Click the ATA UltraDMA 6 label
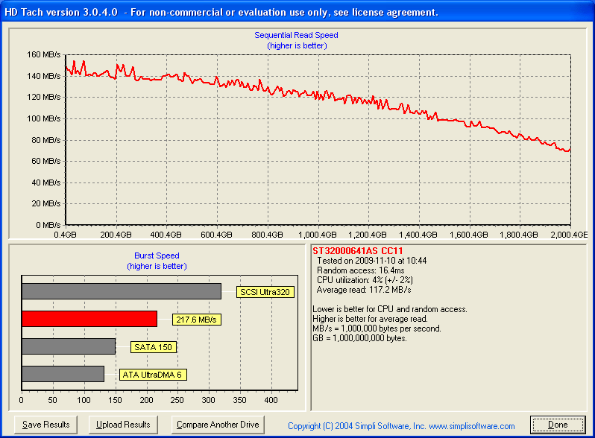595x438 pixels. pos(153,375)
